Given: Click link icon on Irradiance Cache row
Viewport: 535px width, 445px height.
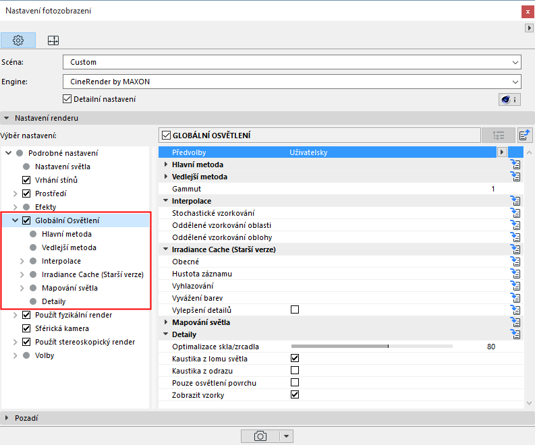Looking at the screenshot, I should (515, 249).
